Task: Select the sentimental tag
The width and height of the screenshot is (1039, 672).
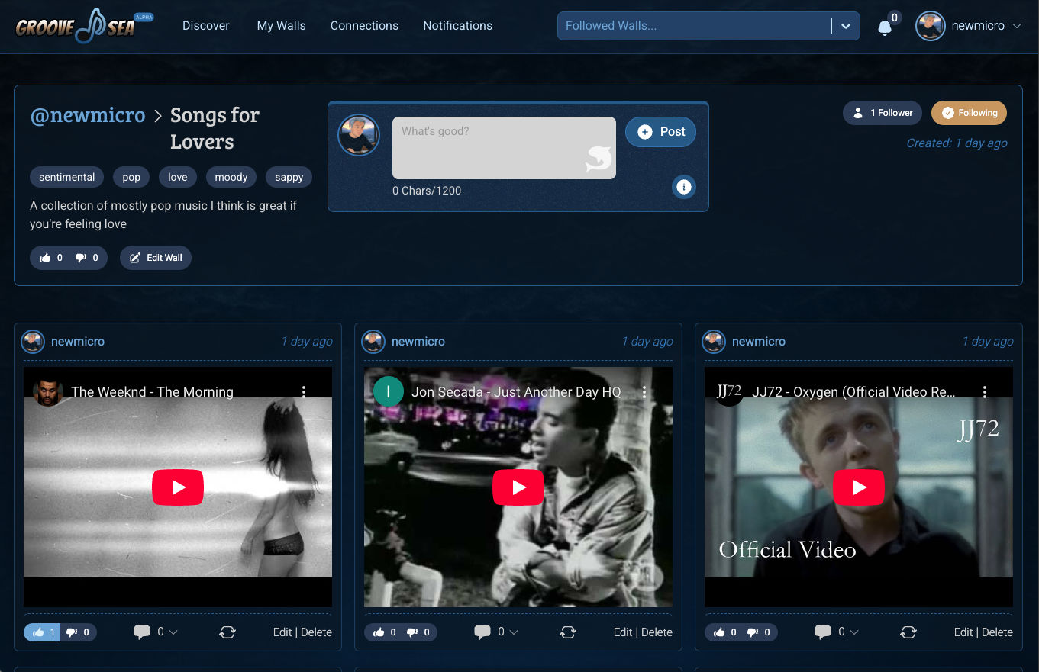Action: click(x=67, y=177)
